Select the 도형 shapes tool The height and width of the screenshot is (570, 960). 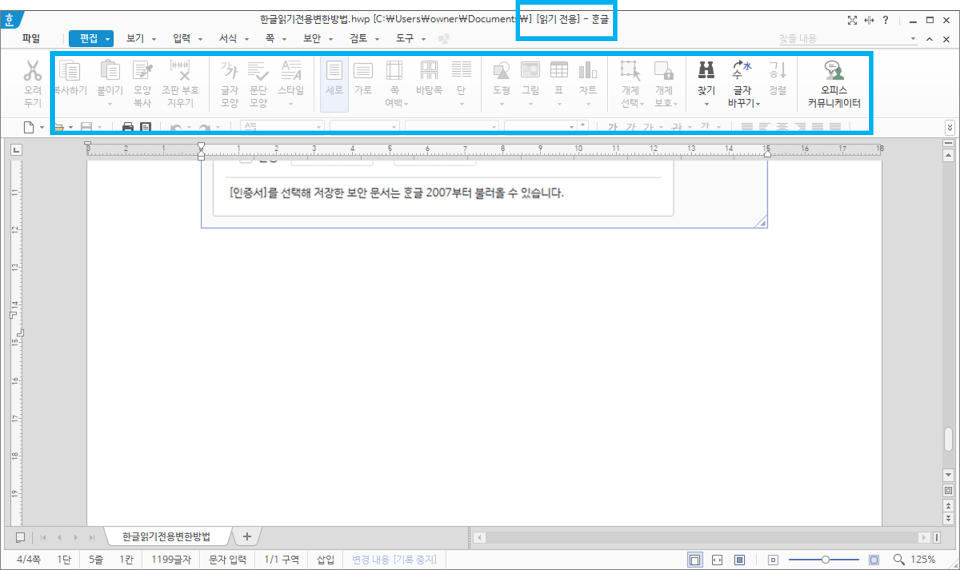click(x=501, y=82)
